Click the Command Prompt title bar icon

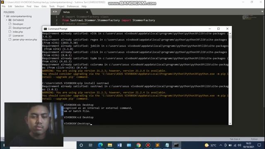45,29
